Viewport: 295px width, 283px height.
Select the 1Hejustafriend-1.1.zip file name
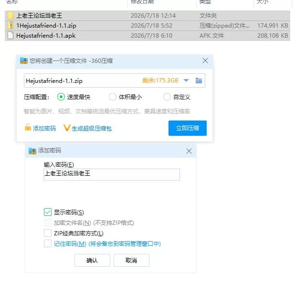(46, 26)
